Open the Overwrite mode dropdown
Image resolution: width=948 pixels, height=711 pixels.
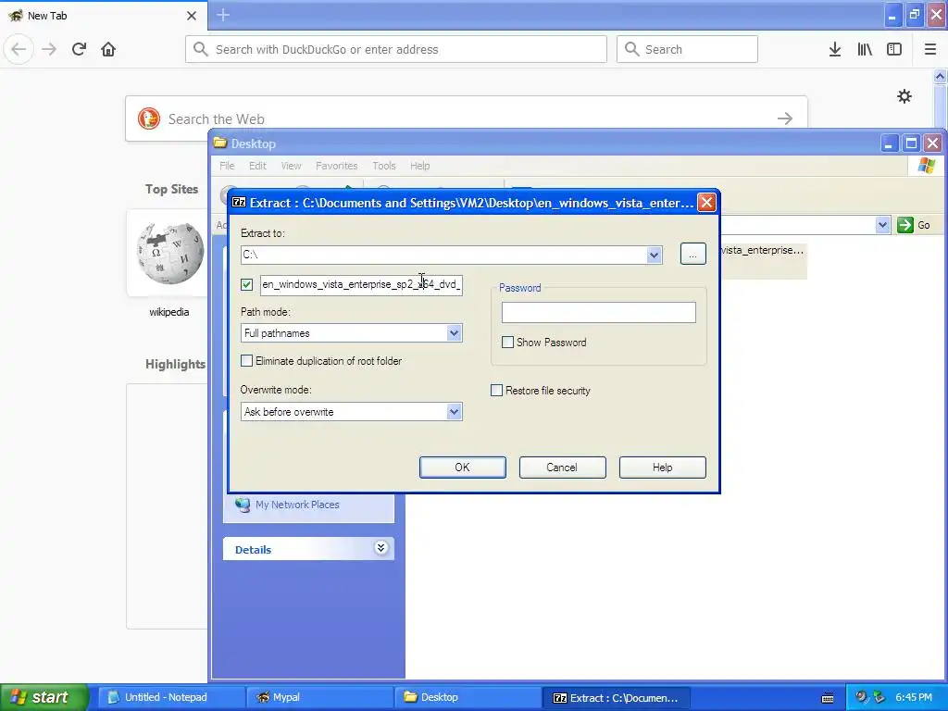click(454, 412)
